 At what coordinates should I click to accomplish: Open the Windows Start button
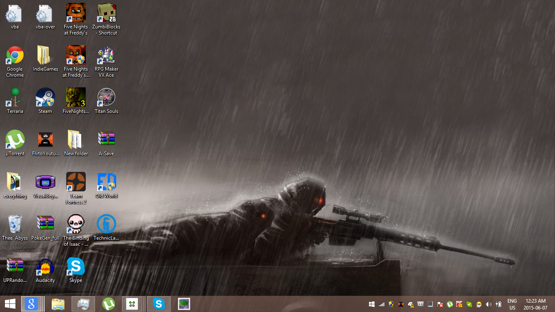tap(10, 304)
